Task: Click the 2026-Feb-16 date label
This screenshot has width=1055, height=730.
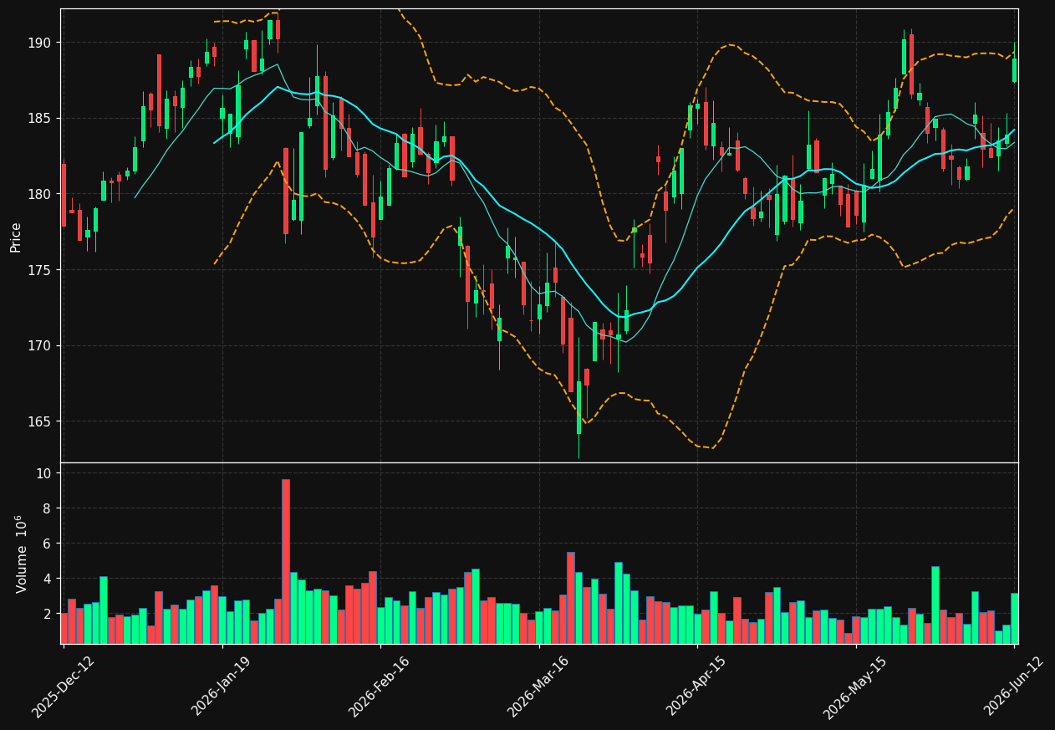Action: 380,686
